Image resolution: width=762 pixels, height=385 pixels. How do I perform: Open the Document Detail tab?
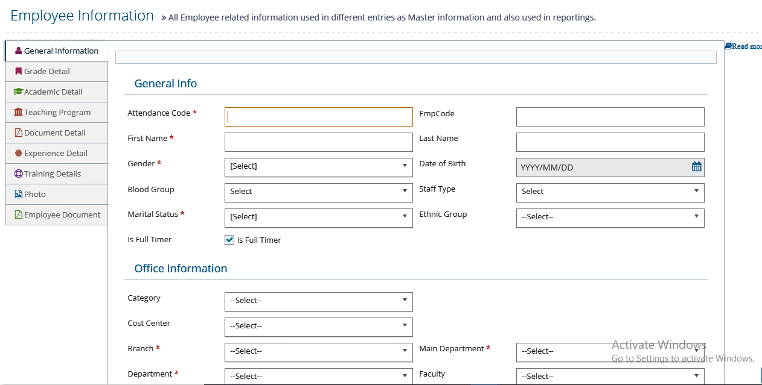point(57,133)
